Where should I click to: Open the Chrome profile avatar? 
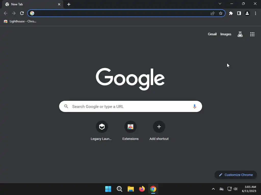247,13
